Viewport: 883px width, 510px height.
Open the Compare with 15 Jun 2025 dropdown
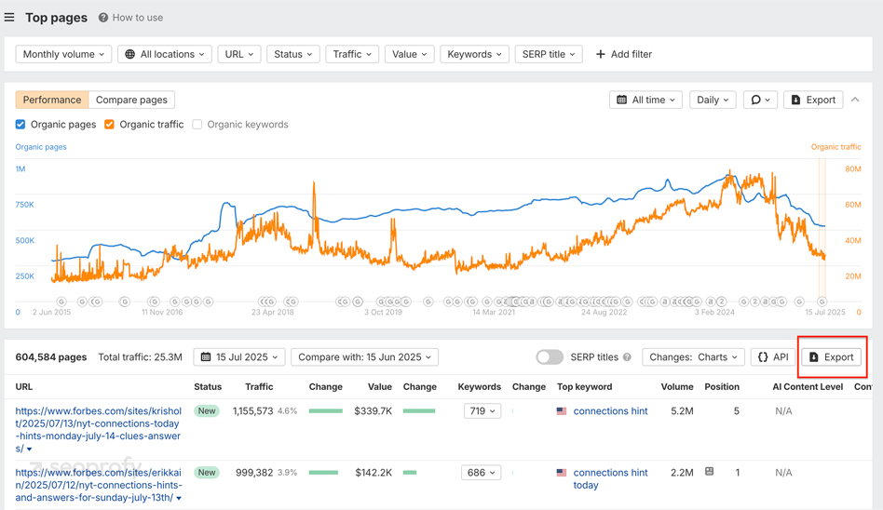click(365, 356)
